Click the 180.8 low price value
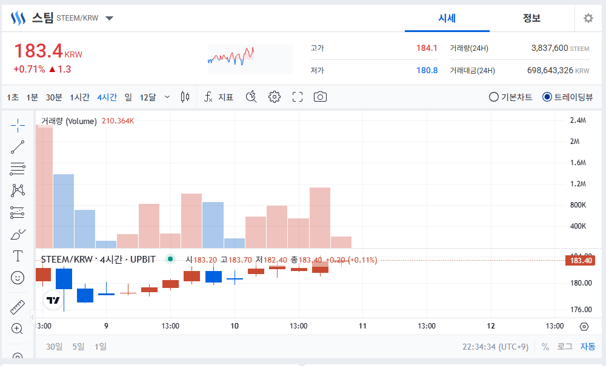 427,70
